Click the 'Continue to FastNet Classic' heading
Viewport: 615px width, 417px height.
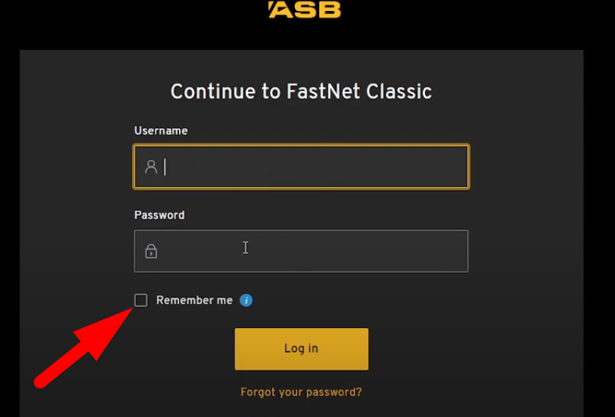[301, 92]
